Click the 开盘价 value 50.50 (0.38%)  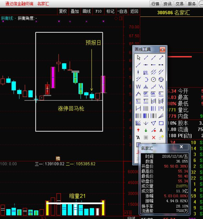(x=176, y=166)
